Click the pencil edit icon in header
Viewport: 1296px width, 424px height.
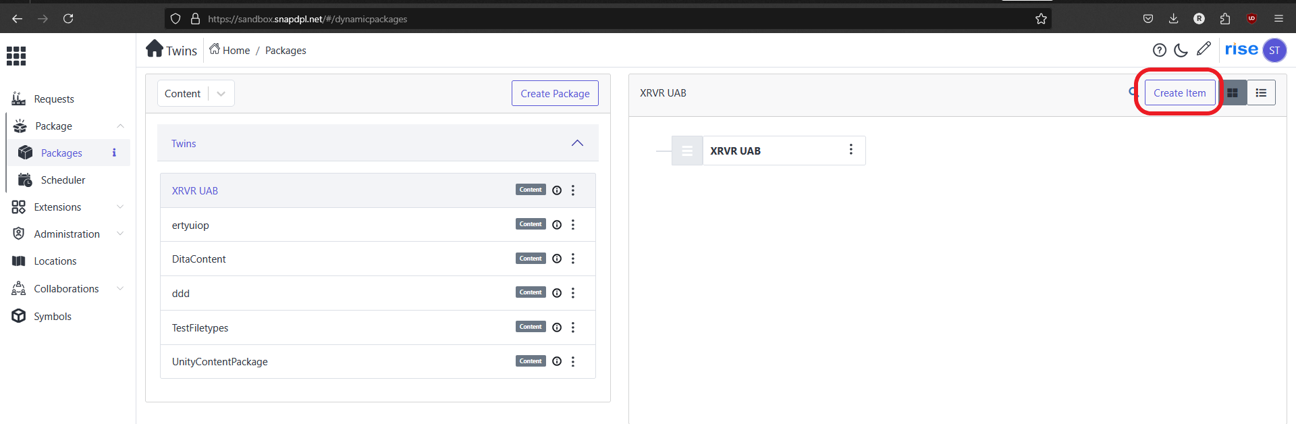click(1204, 49)
